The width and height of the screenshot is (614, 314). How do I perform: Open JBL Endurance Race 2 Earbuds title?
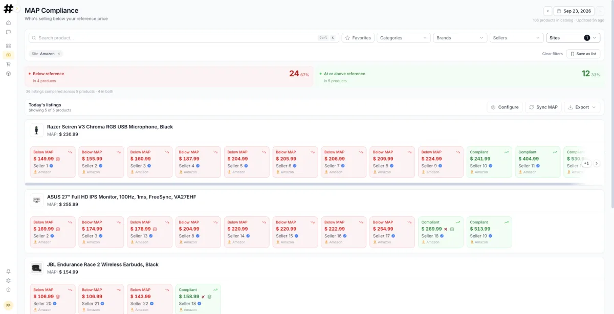coord(103,265)
